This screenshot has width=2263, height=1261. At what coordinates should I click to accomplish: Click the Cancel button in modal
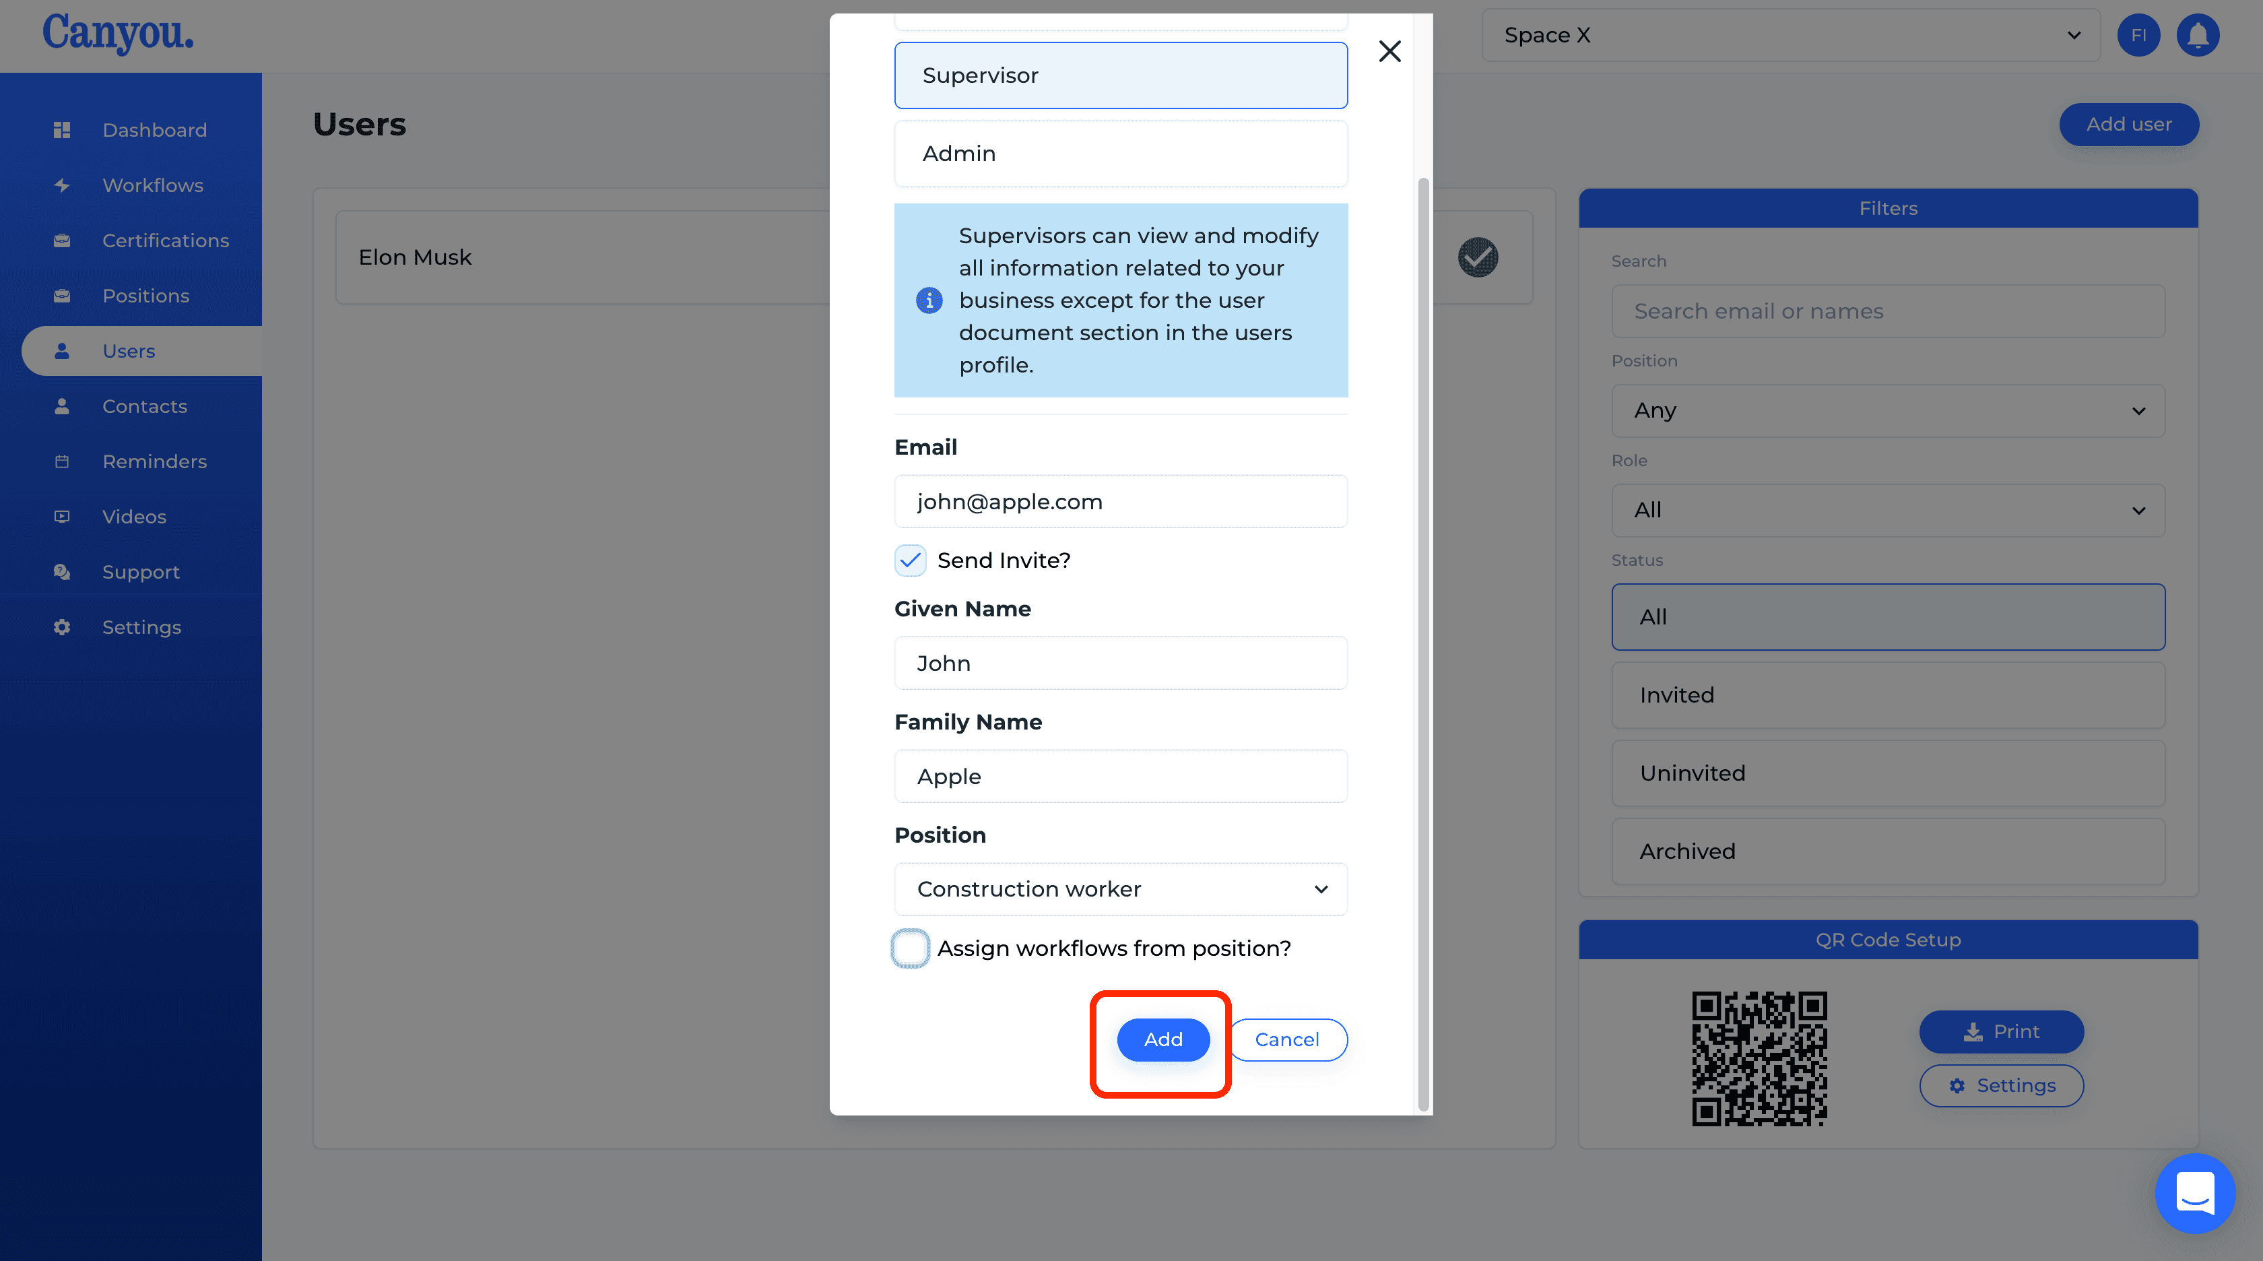coord(1286,1039)
